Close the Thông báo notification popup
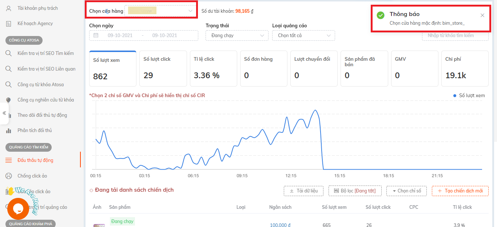 pos(482,15)
